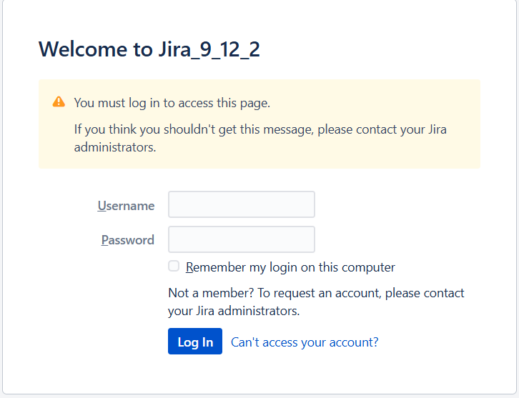Click 'your Jira administrators' below the Remember checkbox

(x=233, y=312)
